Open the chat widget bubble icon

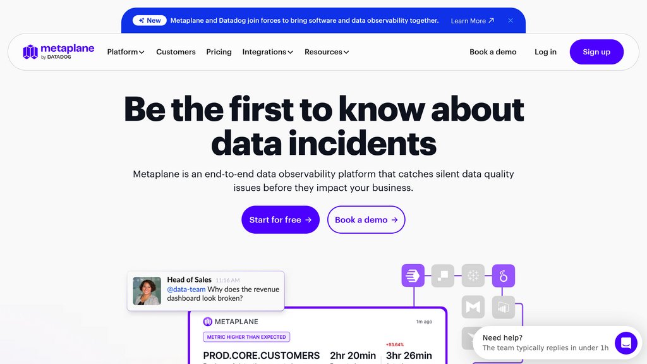coord(626,343)
